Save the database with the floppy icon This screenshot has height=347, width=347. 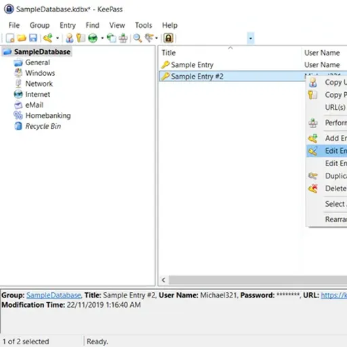(x=33, y=38)
